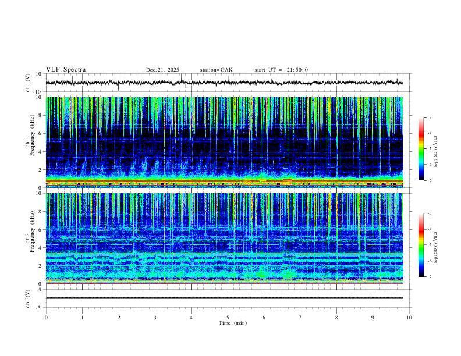Click the "-4" label on ch.2 color bar

(430, 229)
